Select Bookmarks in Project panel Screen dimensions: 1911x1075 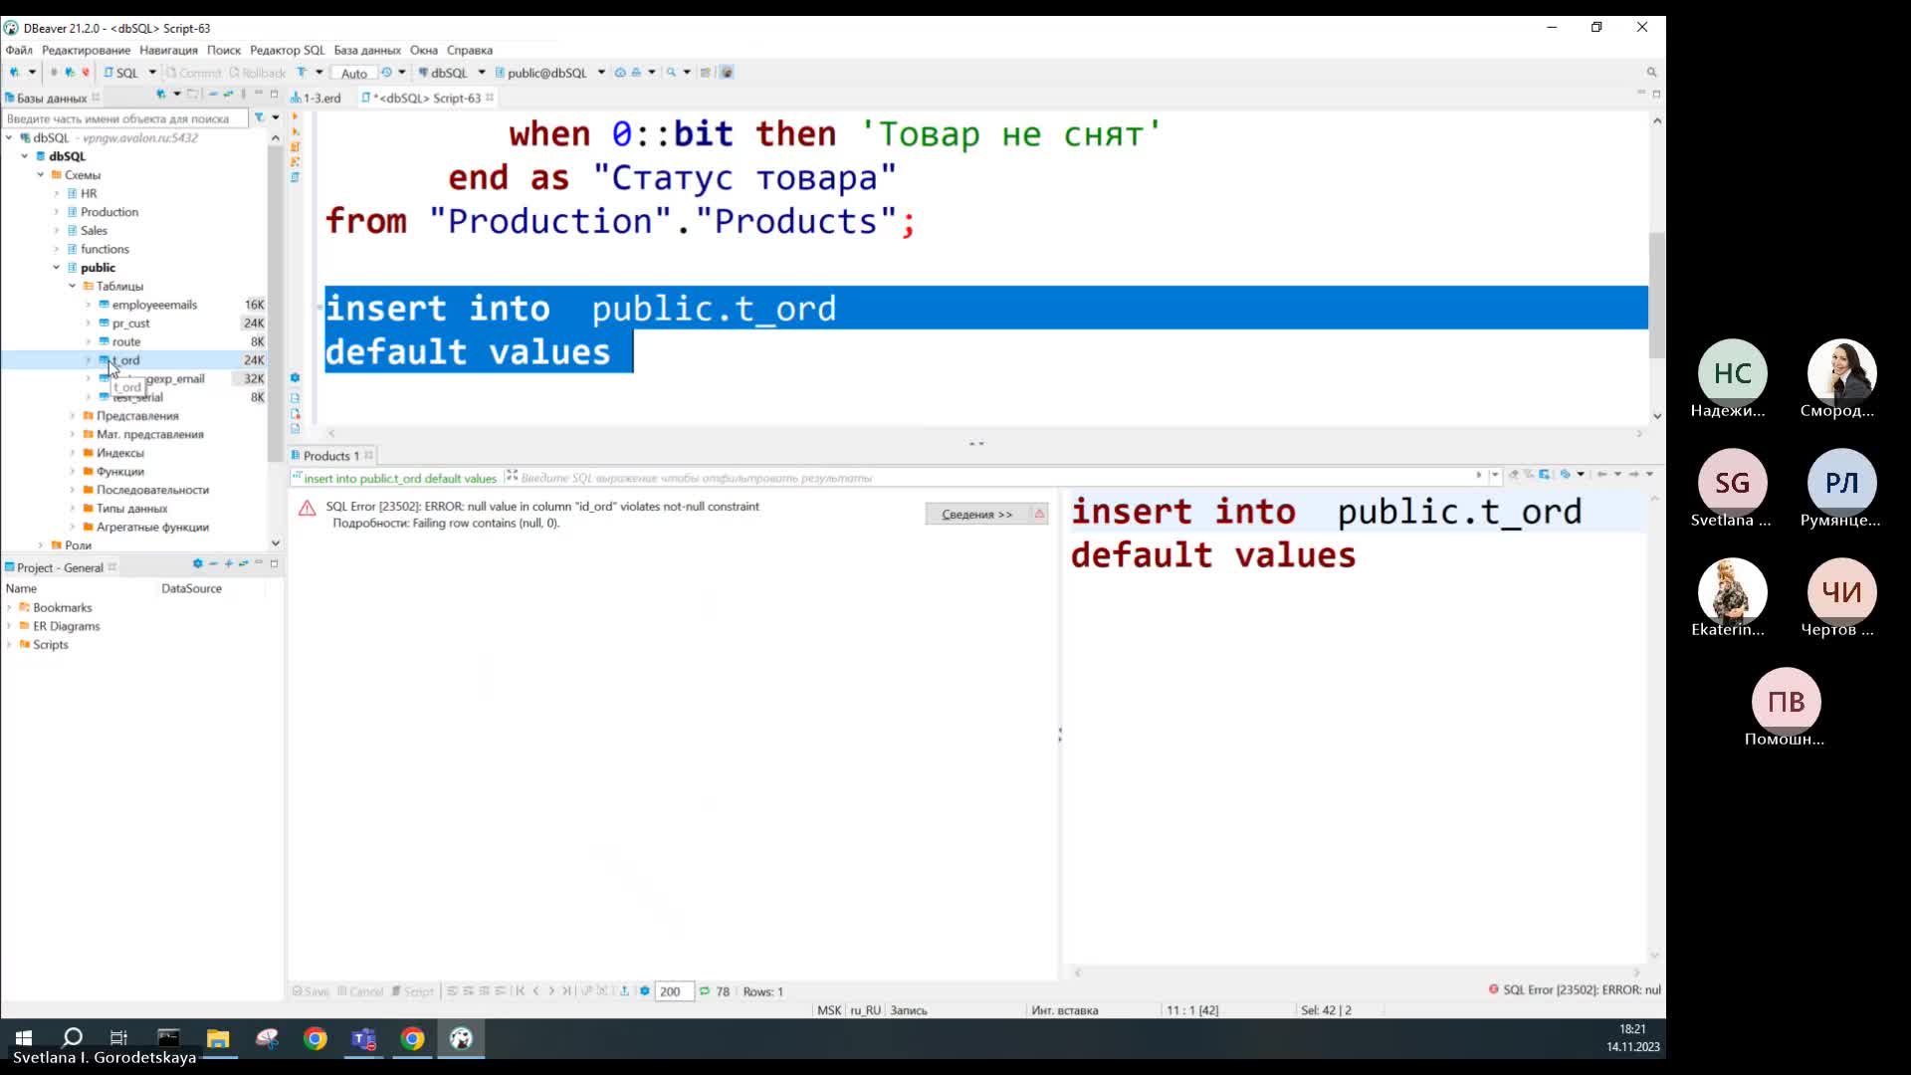(x=62, y=608)
